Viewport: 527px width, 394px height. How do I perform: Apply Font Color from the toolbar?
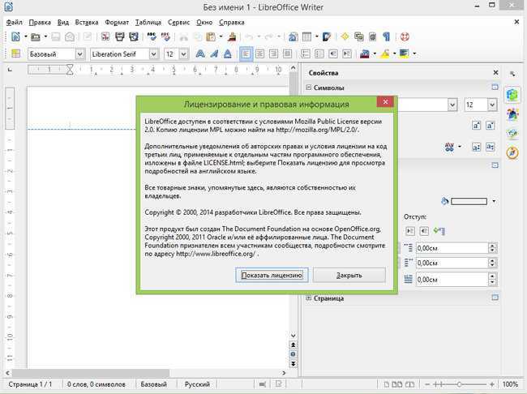click(x=365, y=54)
